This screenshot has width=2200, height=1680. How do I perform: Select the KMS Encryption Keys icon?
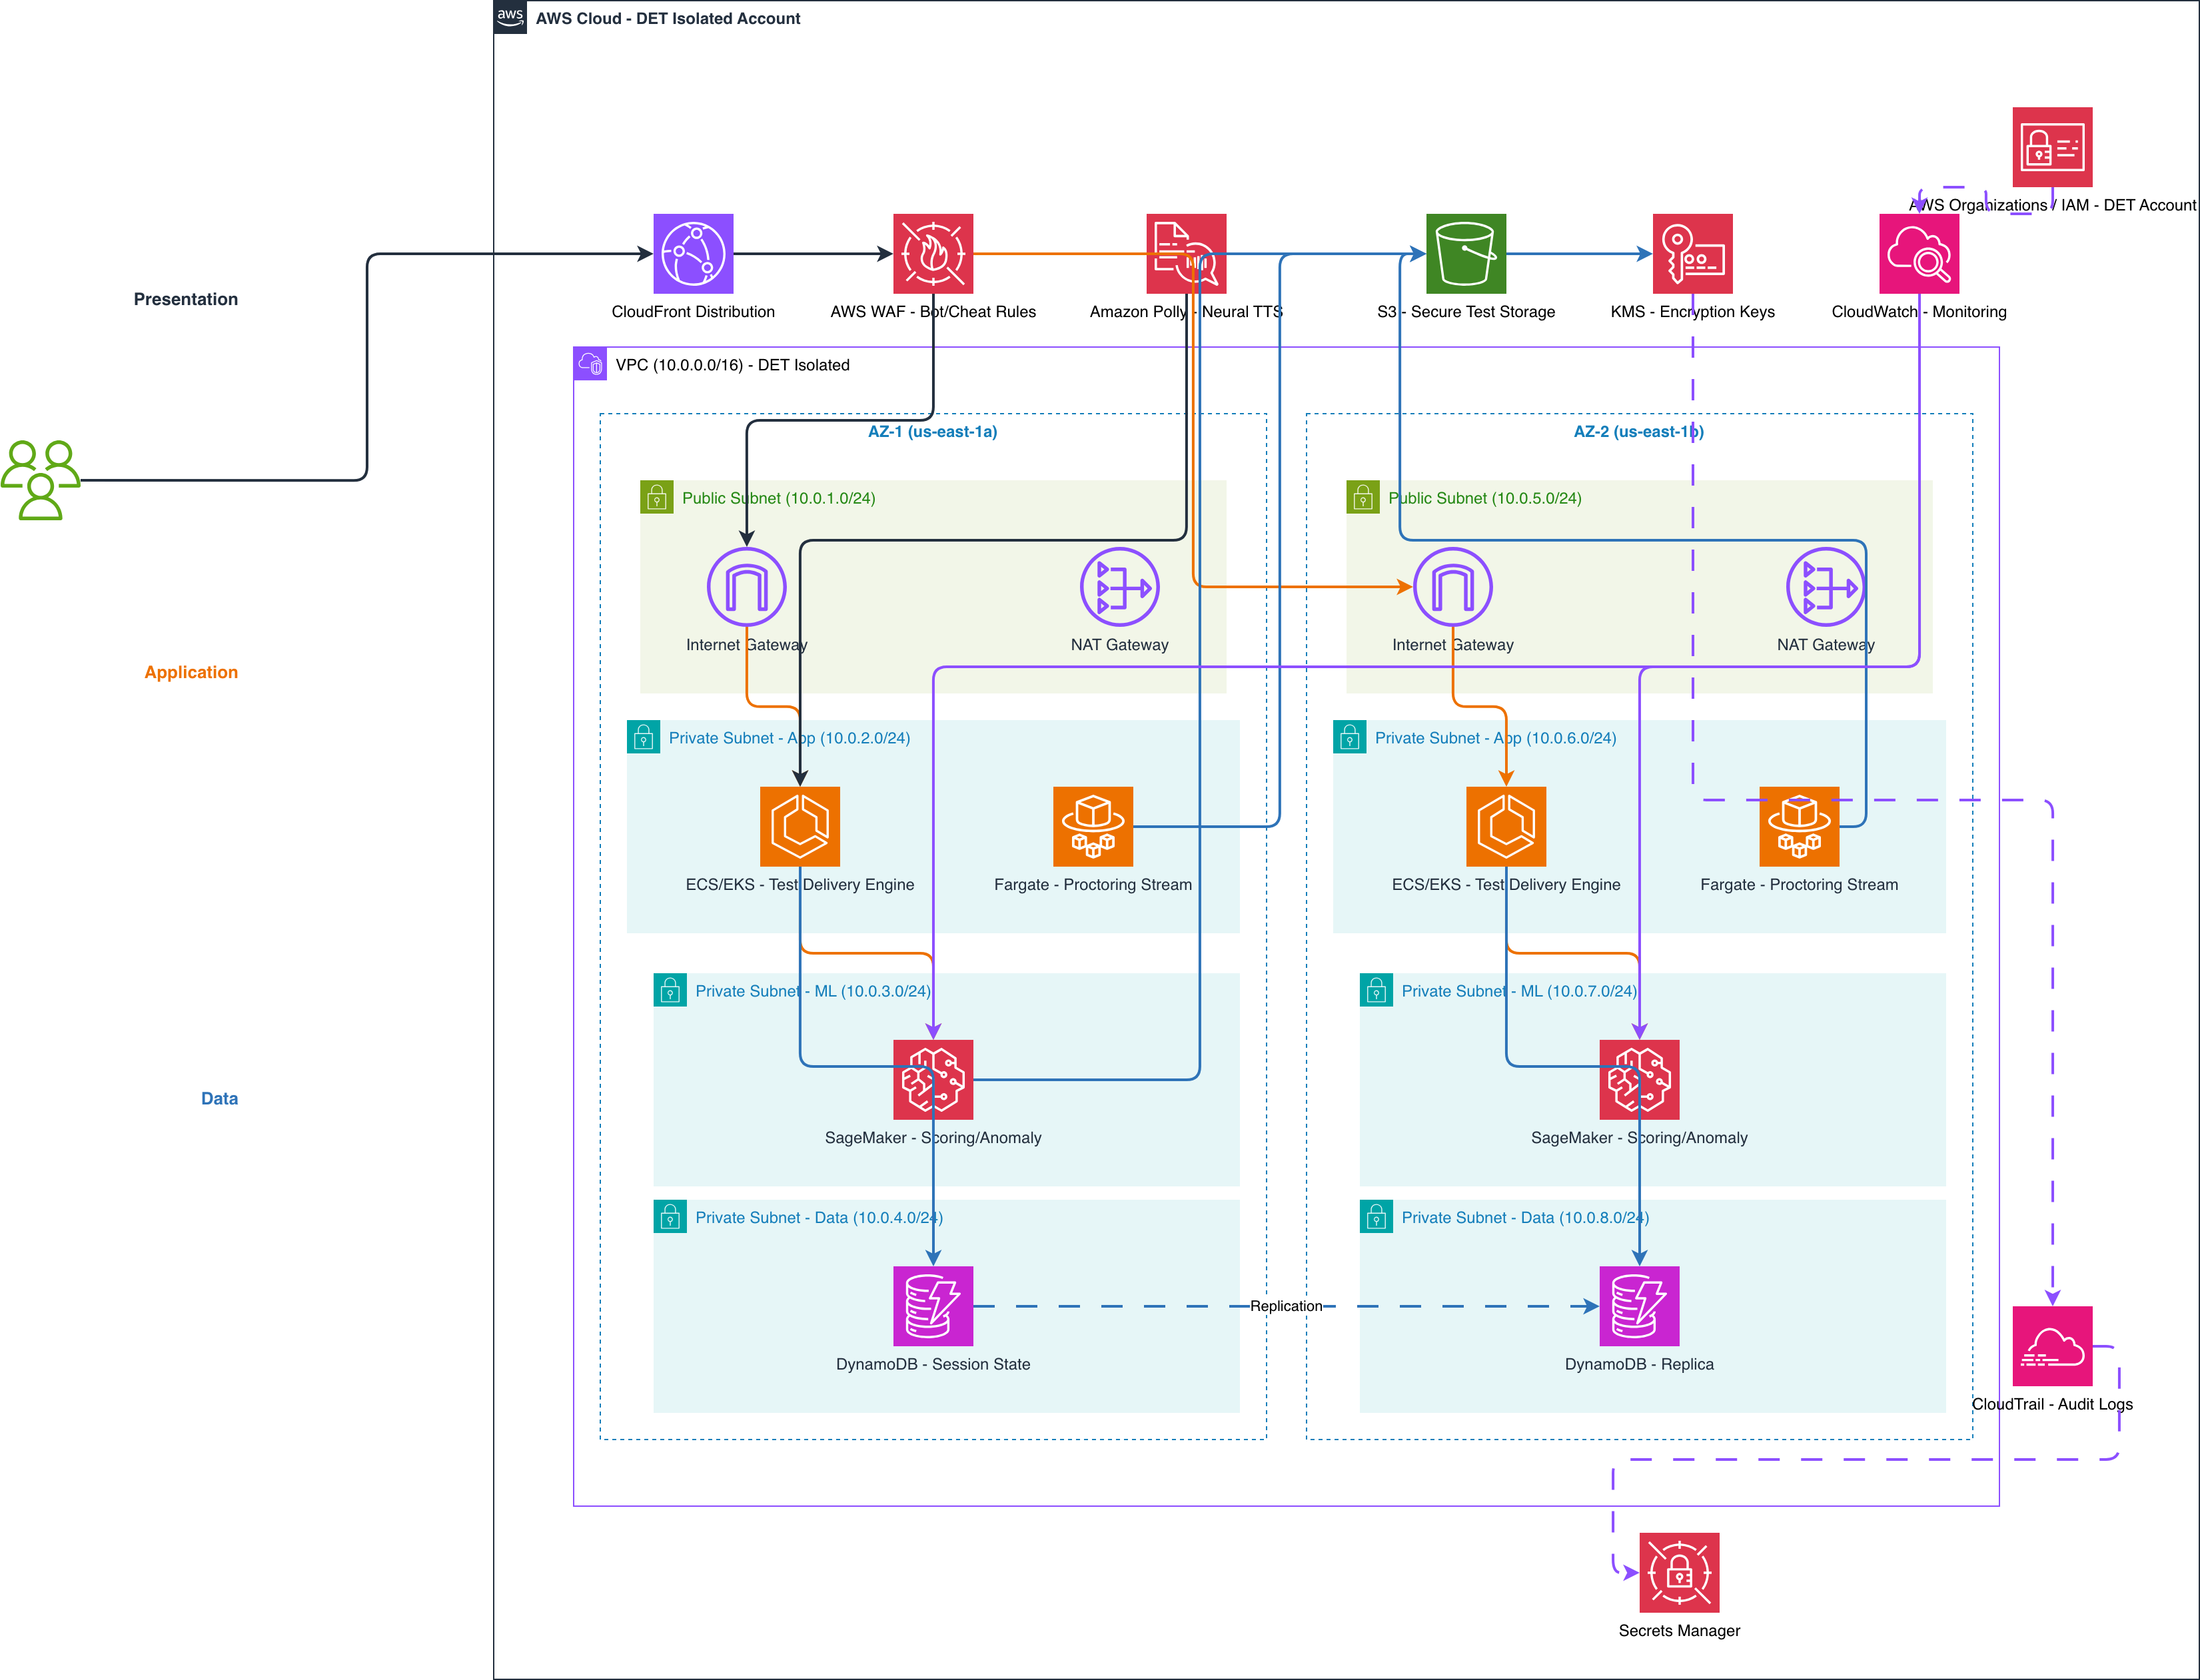coord(1692,254)
